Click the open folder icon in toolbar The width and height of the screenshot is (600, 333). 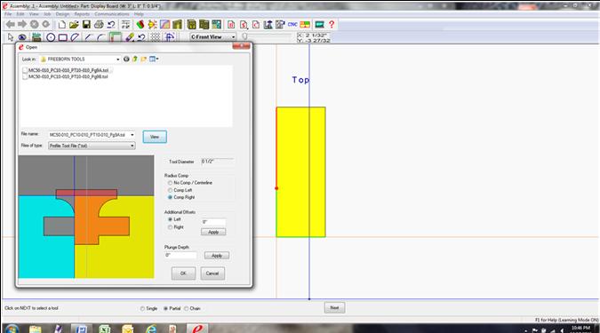click(74, 25)
